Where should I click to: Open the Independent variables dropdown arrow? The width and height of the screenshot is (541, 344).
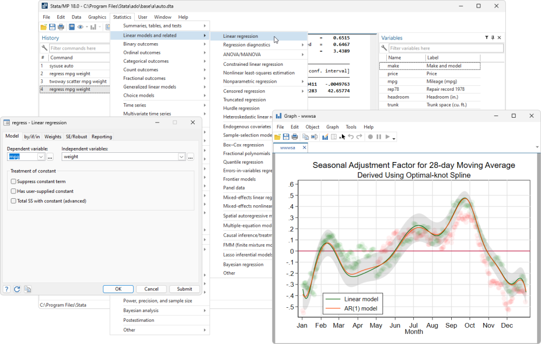[181, 157]
